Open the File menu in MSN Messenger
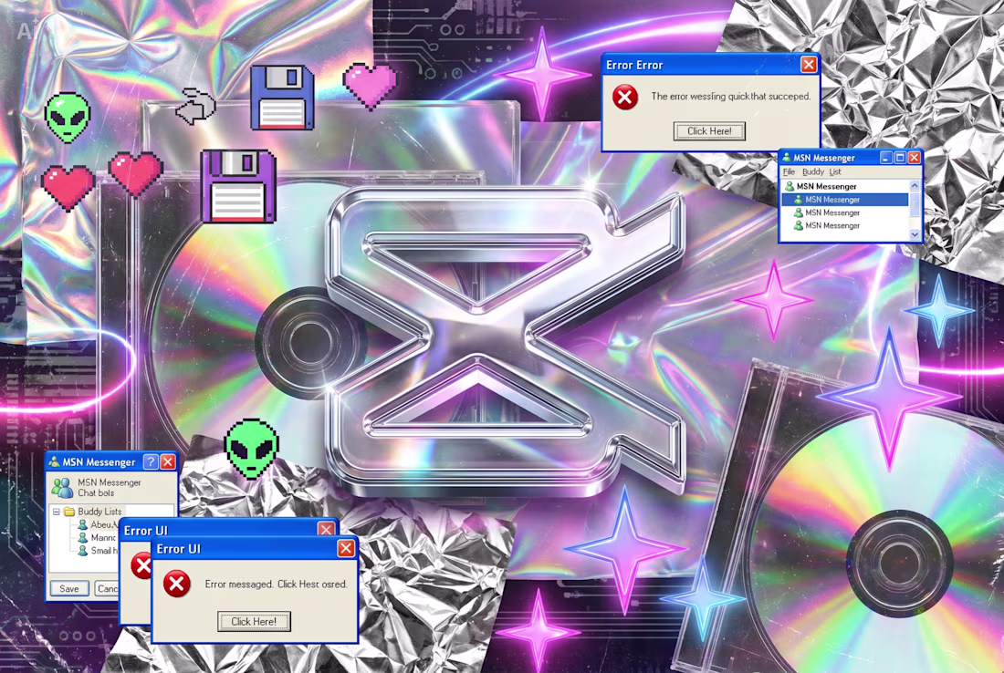1004x673 pixels. [789, 172]
